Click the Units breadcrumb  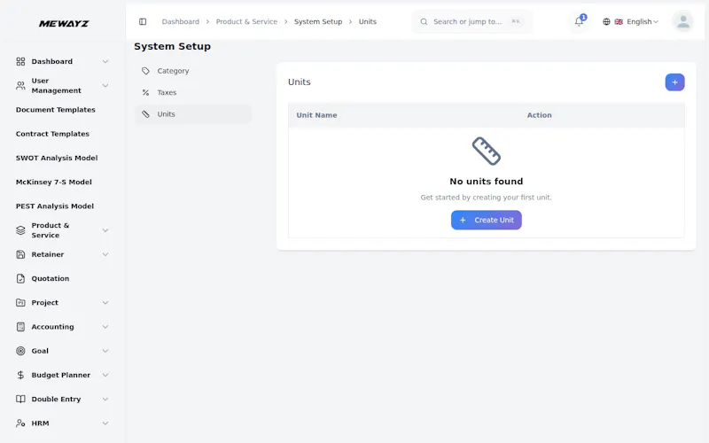click(367, 21)
